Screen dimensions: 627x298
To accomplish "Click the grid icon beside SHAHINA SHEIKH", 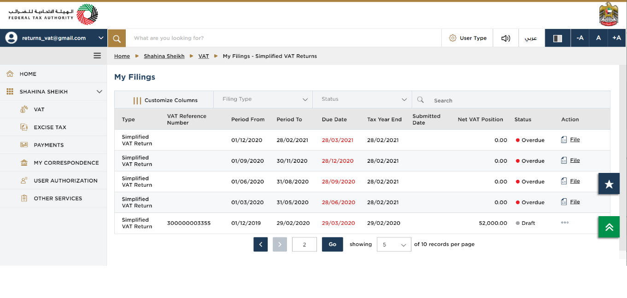I will (x=10, y=92).
